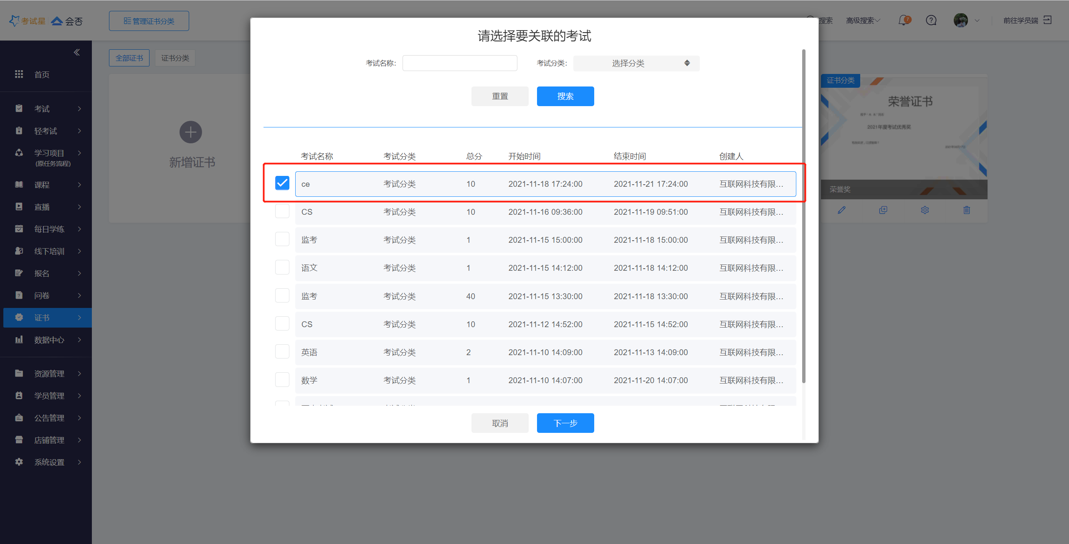This screenshot has width=1069, height=544.
Task: Open certificate settings gear icon
Action: tap(925, 210)
